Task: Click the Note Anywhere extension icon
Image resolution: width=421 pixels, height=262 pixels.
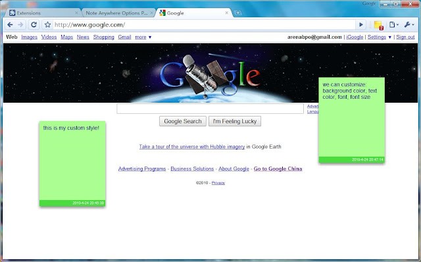Action: (x=378, y=25)
